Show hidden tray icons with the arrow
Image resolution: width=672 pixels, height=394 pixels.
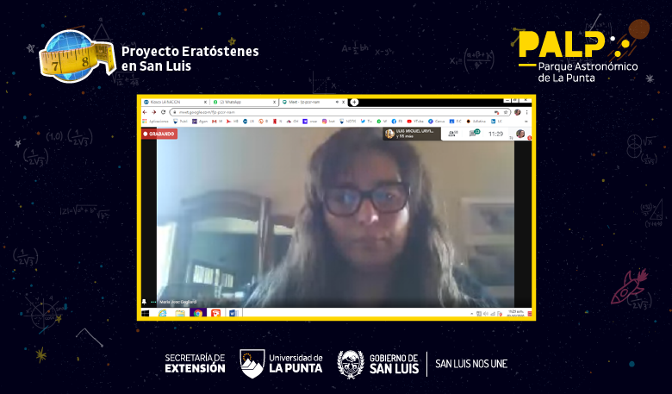[471, 314]
